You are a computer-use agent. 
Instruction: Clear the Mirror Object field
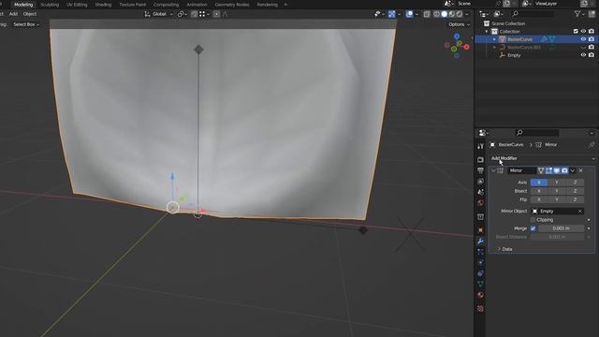pyautogui.click(x=579, y=212)
